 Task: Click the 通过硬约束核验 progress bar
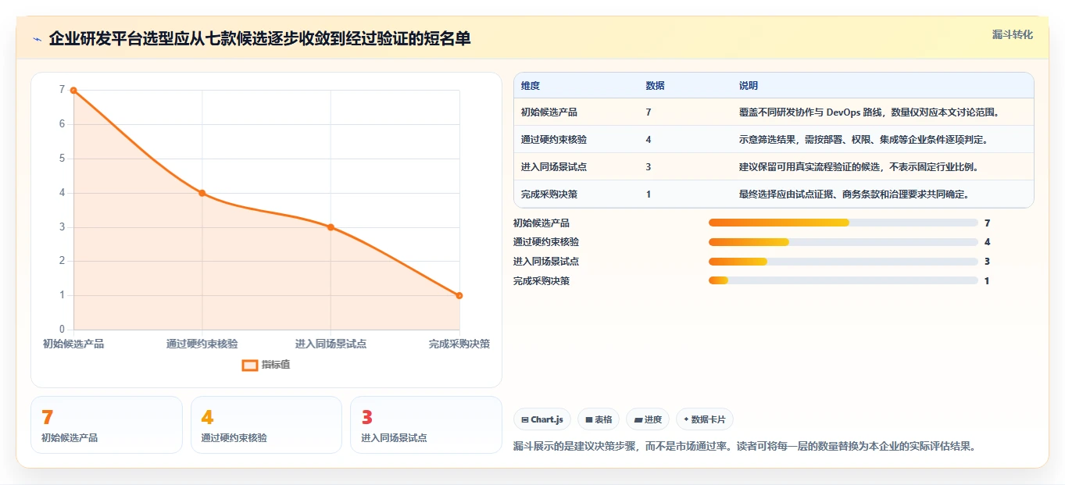click(x=843, y=242)
